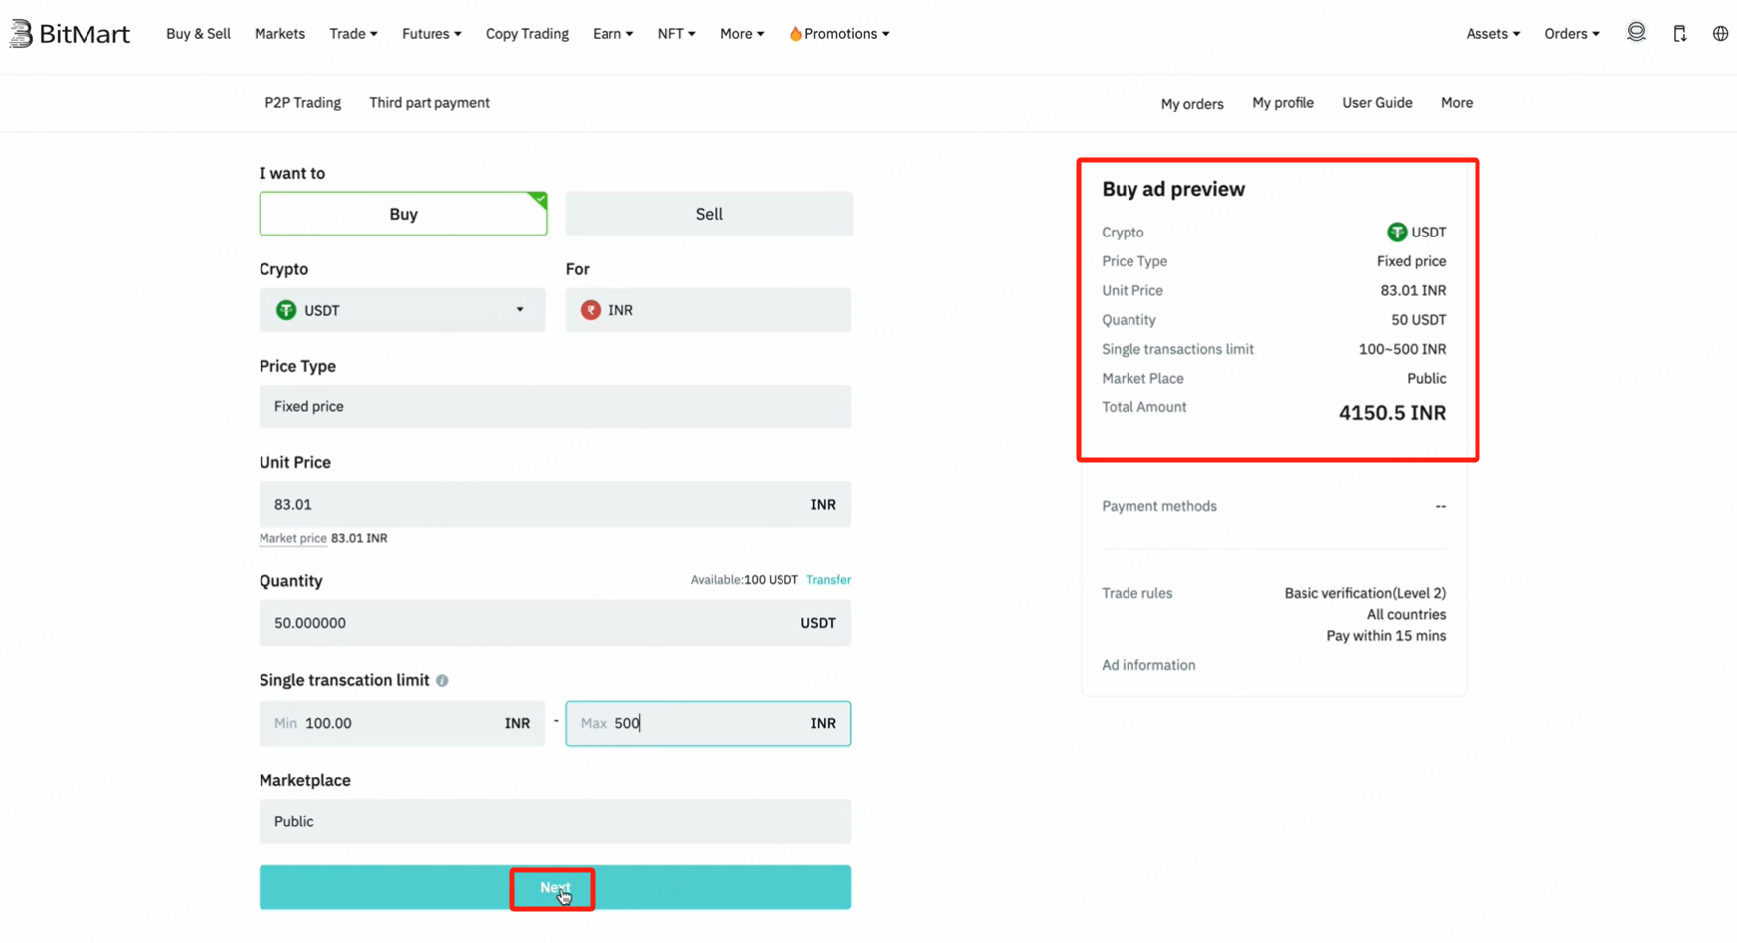This screenshot has width=1737, height=943.
Task: Click the app download phone icon
Action: (x=1679, y=33)
